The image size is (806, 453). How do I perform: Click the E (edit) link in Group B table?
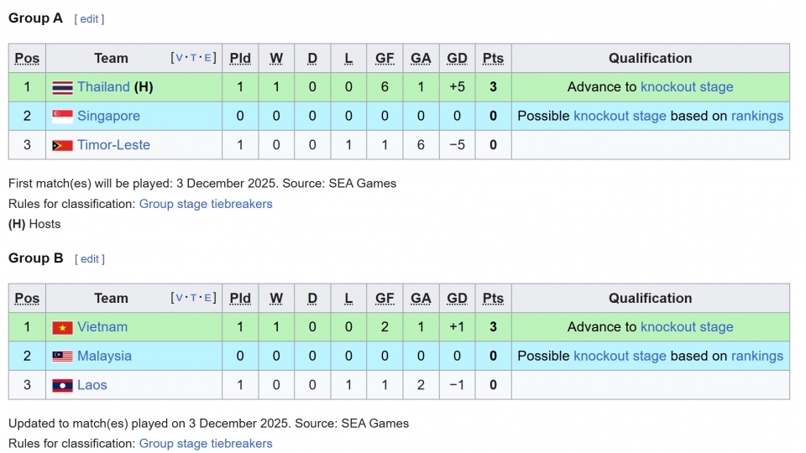point(208,298)
